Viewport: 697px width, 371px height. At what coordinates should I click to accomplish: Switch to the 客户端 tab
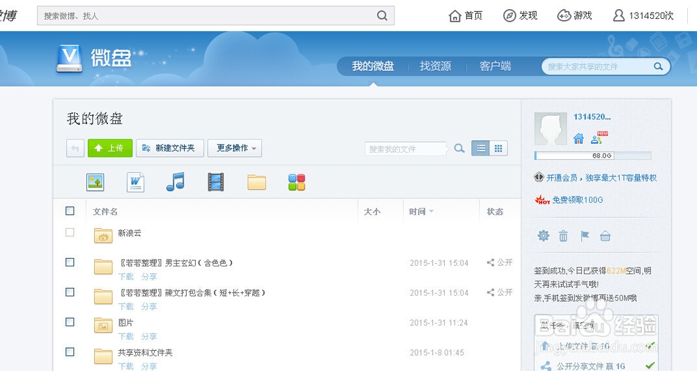click(495, 66)
